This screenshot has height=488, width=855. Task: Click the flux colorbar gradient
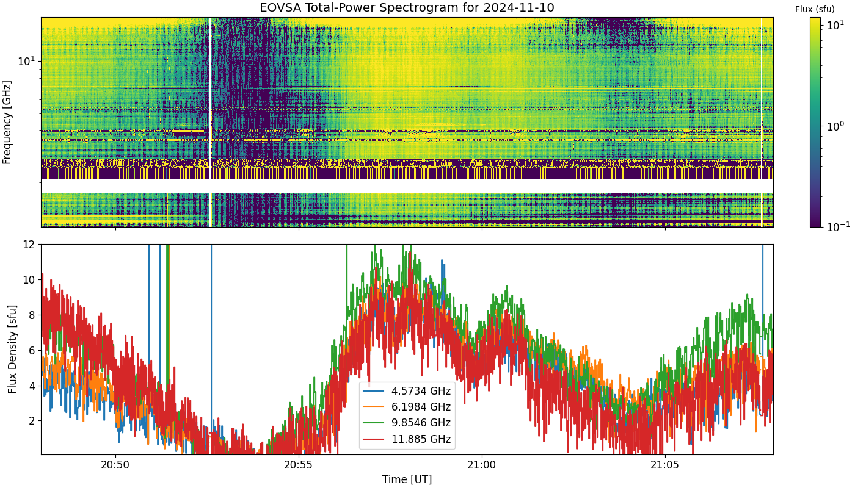point(815,122)
